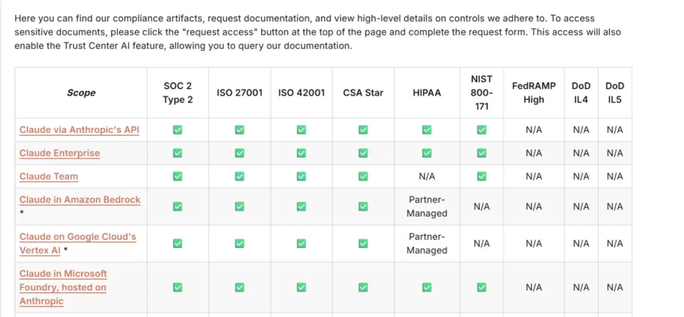This screenshot has width=684, height=317.
Task: Open the Claude Team link
Action: click(x=48, y=176)
